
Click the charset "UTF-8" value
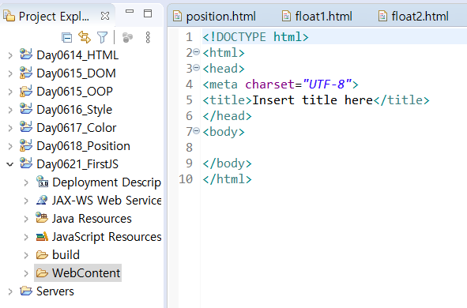click(327, 85)
